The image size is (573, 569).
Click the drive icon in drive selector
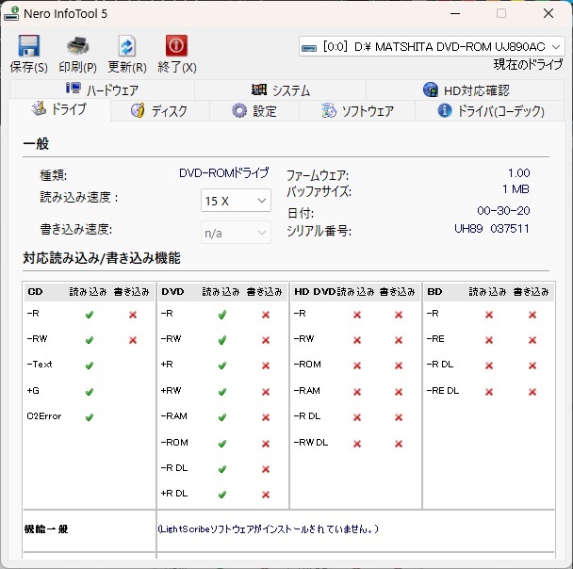click(309, 48)
